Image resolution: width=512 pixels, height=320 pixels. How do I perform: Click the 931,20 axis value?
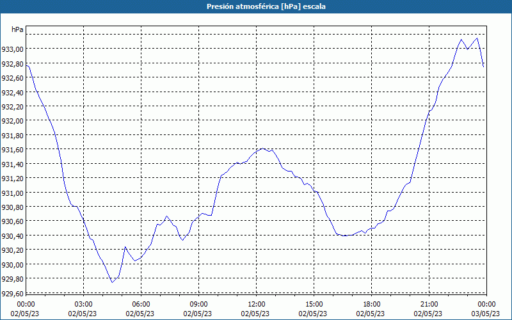click(x=12, y=179)
